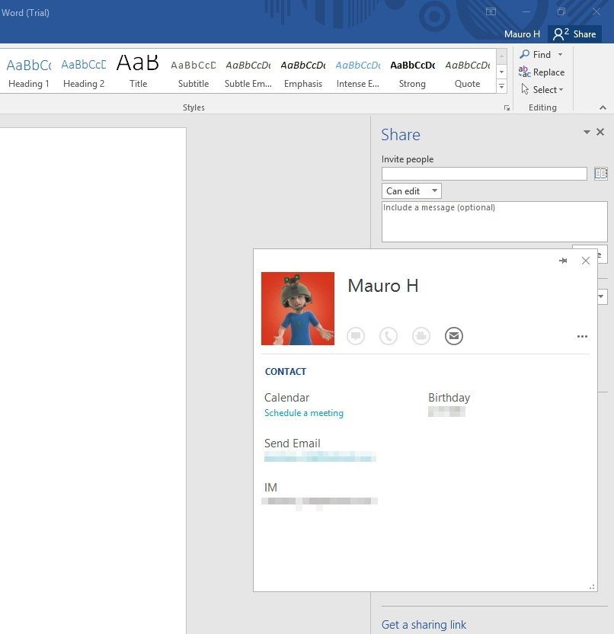Open the address book beside Invite people
The width and height of the screenshot is (614, 634).
click(601, 173)
